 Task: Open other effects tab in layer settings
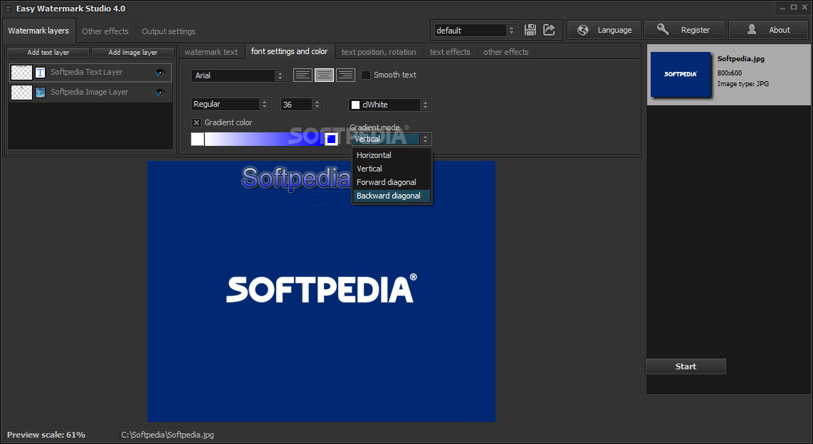(506, 52)
